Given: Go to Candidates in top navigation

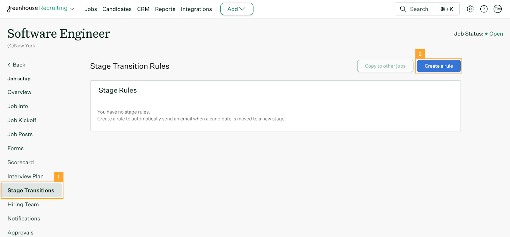Looking at the screenshot, I should coord(117,9).
